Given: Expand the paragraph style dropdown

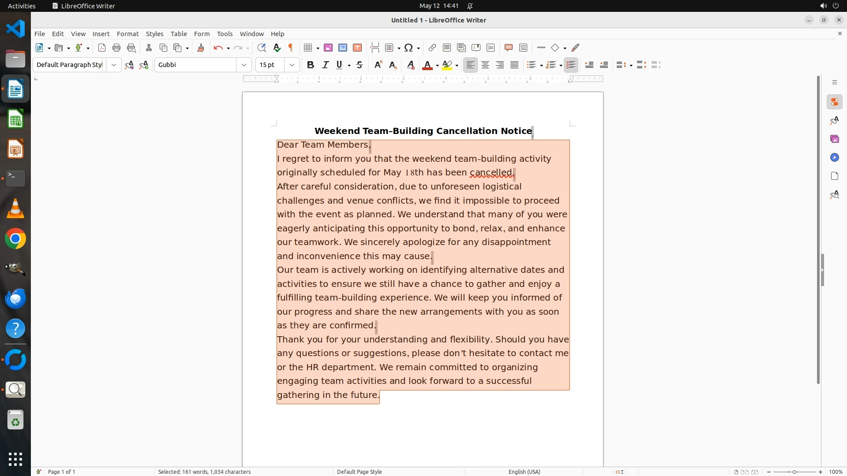Looking at the screenshot, I should 113,65.
